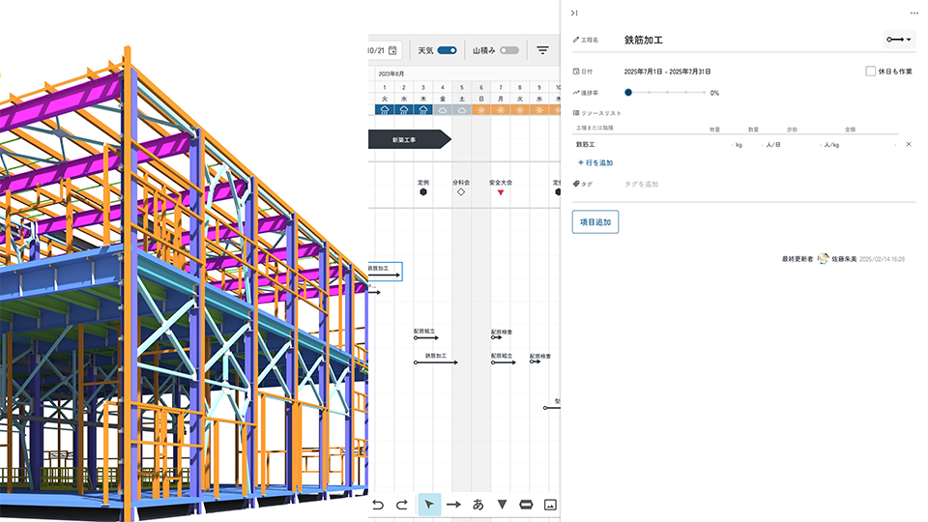The image size is (928, 522).
Task: Click the 分科会 diamond milestone
Action: [461, 191]
